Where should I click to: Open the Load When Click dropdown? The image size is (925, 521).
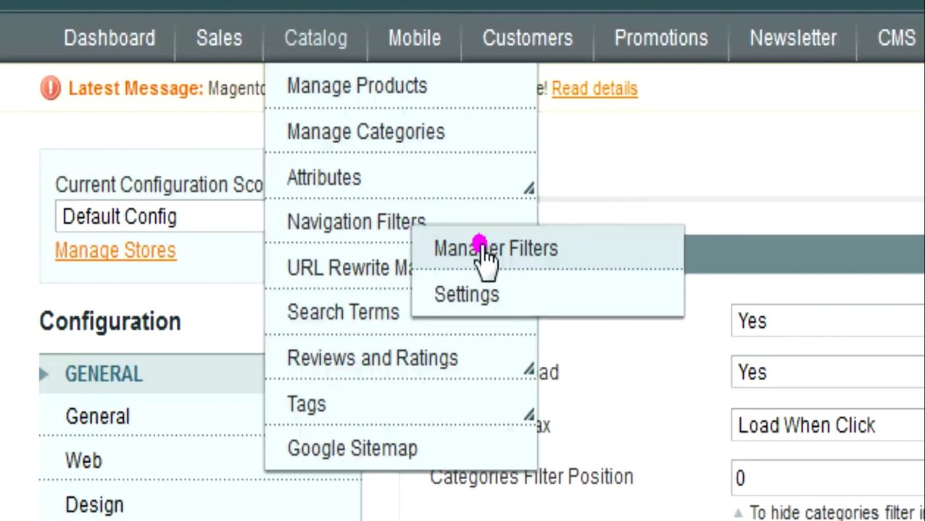(x=828, y=425)
